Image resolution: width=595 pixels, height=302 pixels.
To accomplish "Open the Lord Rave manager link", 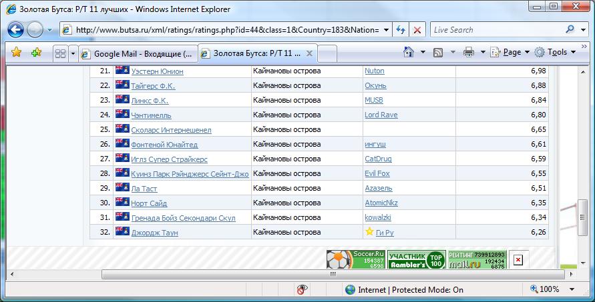I will pos(381,115).
